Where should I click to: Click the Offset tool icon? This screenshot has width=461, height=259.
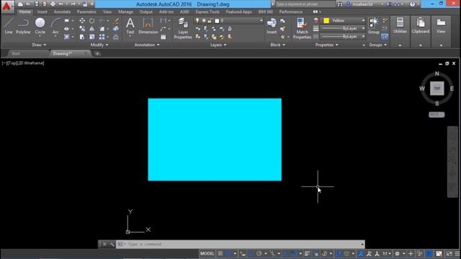[x=116, y=37]
